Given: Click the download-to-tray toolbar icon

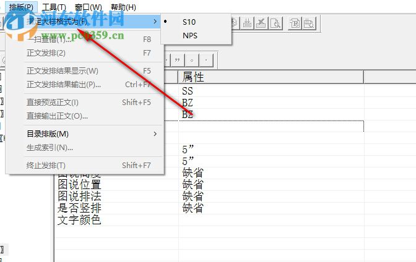Looking at the screenshot, I should (x=247, y=23).
